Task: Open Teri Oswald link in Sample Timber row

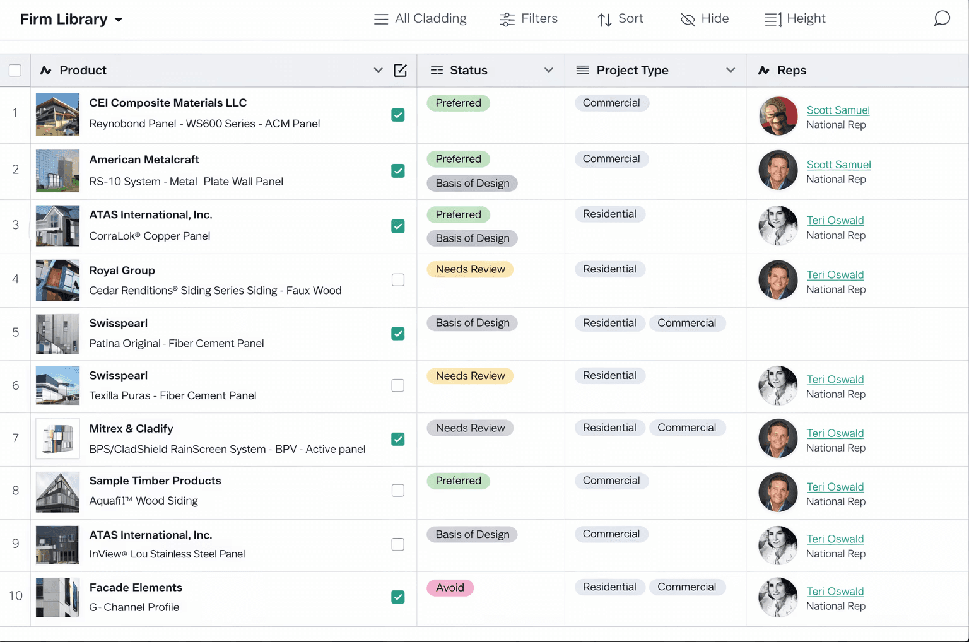Action: click(835, 487)
